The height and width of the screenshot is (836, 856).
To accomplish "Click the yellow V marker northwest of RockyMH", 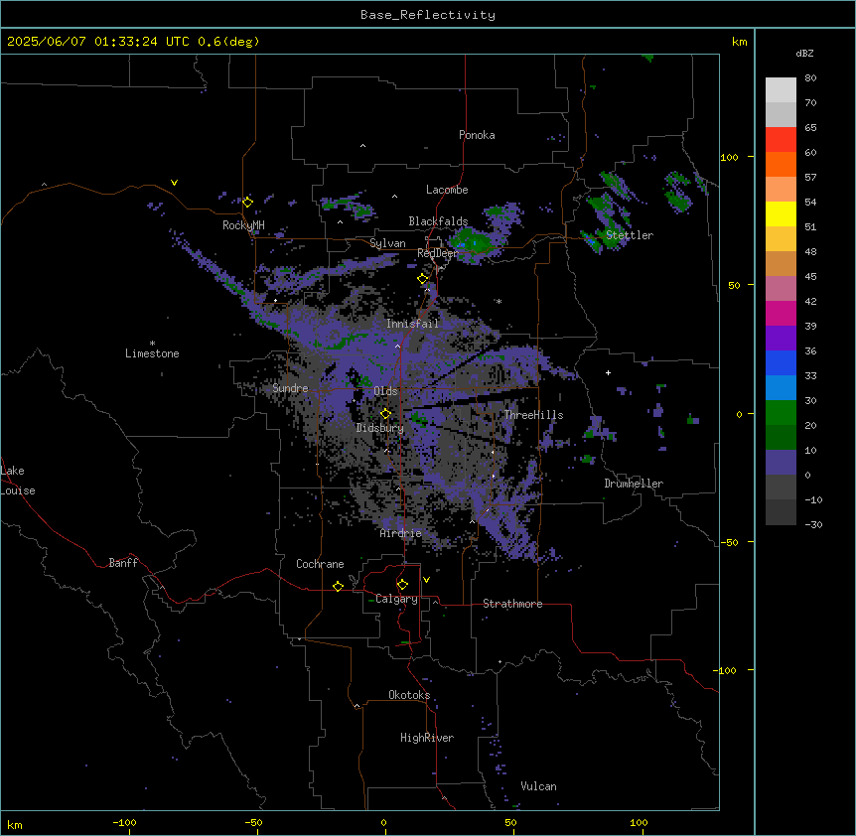I will click(x=174, y=183).
